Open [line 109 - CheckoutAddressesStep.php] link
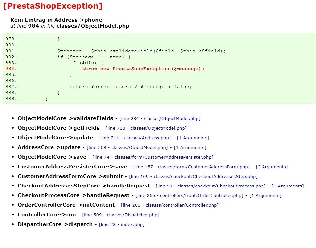Viewport: 316px width, 248px height. click(x=193, y=177)
